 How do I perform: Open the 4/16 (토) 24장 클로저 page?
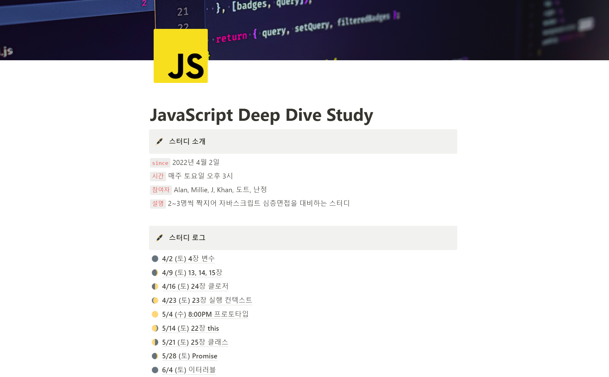195,286
